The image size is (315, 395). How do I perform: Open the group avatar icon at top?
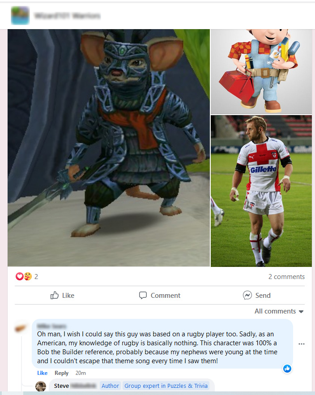(20, 16)
